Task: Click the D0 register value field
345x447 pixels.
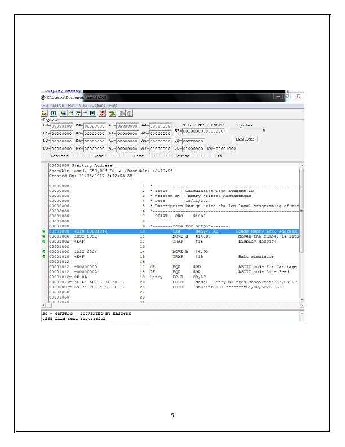Action: point(67,126)
